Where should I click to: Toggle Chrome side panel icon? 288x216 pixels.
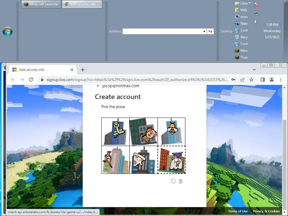point(263,80)
